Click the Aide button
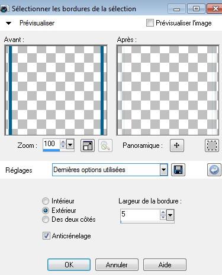Image resolution: width=222 pixels, height=275 pixels. 165,264
